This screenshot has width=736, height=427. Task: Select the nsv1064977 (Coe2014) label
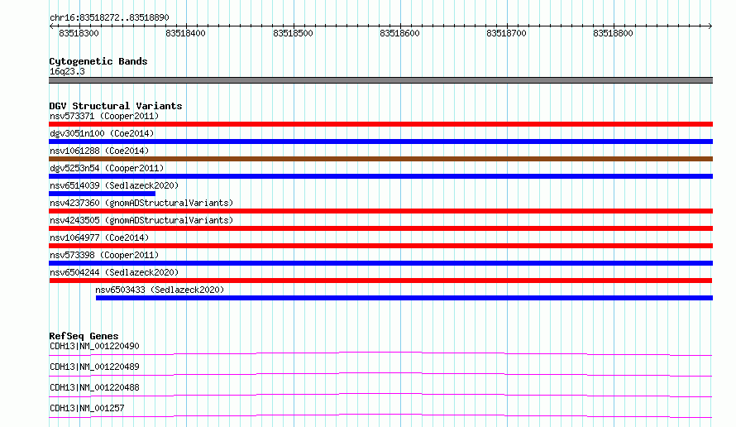tap(99, 237)
